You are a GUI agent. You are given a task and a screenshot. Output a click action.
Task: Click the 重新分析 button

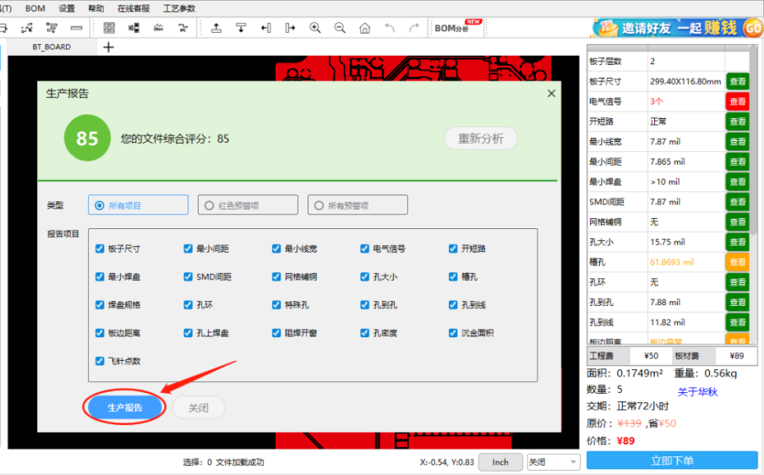[480, 139]
